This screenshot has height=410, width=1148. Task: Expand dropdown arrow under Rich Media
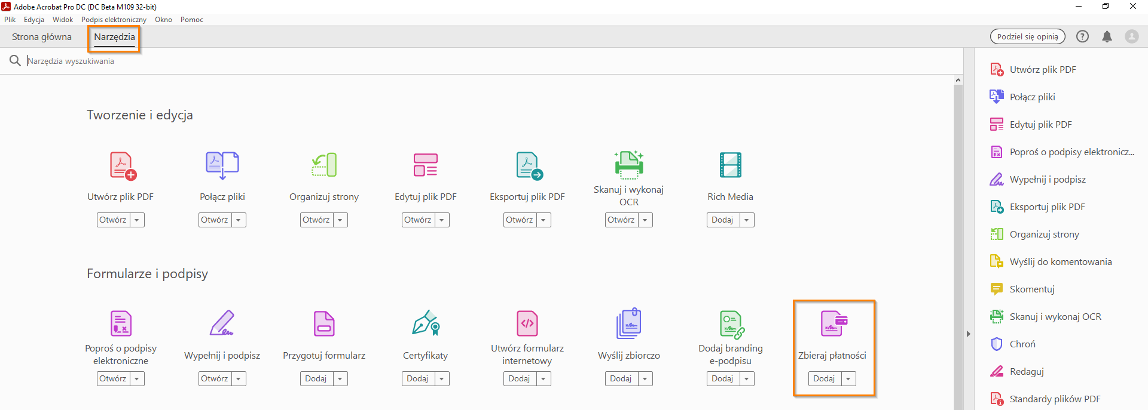pyautogui.click(x=747, y=220)
